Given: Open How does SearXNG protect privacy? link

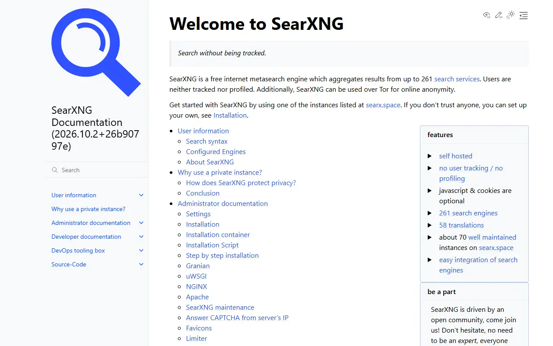Looking at the screenshot, I should click(241, 183).
